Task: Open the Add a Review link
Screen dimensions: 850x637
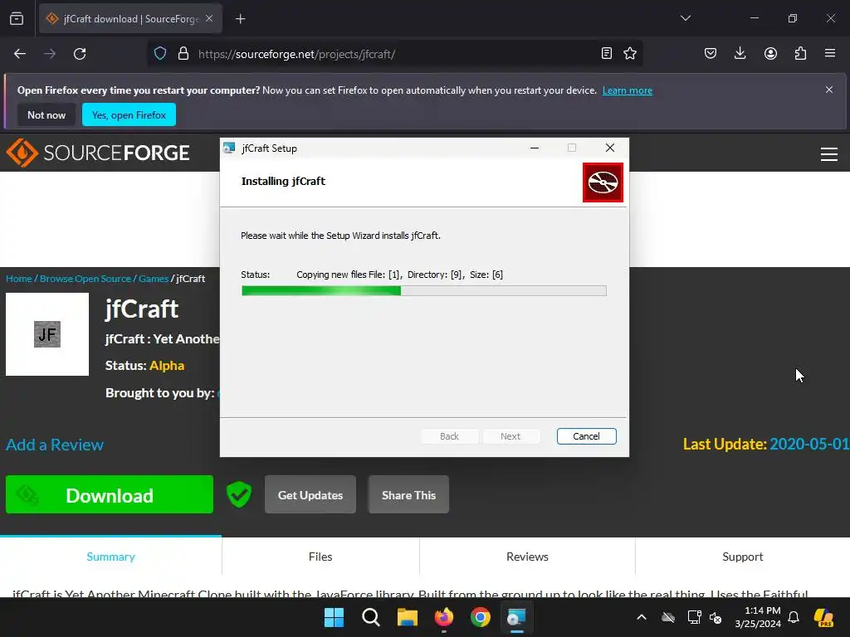Action: tap(55, 445)
